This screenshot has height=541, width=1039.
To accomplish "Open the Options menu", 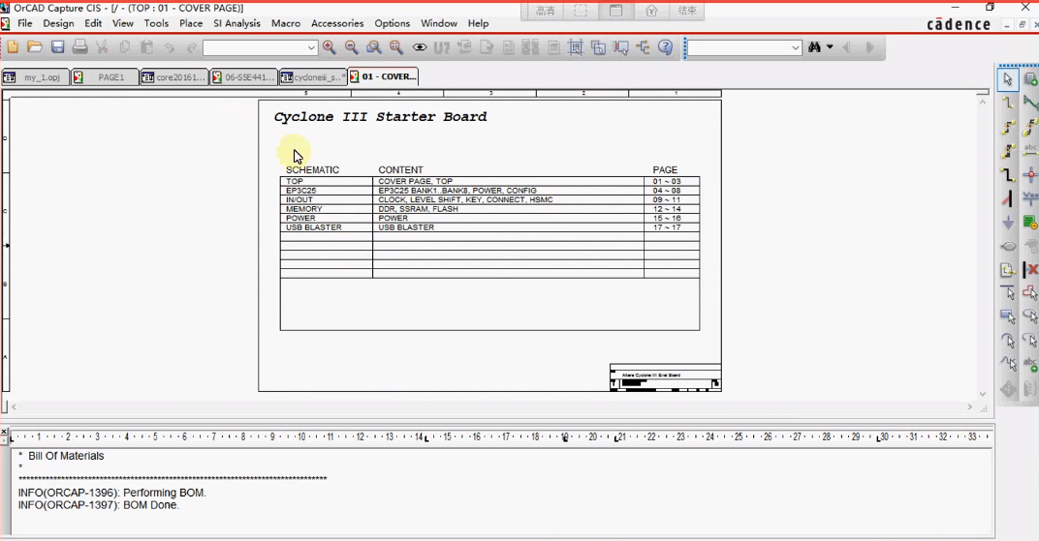I will 393,23.
